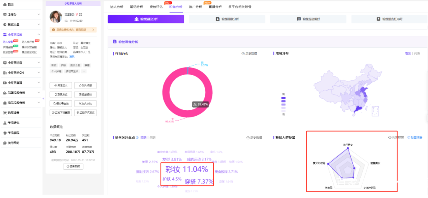Viewport: 428px width, 198px height.
Task: Click the 千瓜研究 sidebar icon
Action: (5, 123)
